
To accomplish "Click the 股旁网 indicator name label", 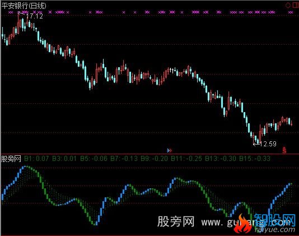I will click(x=11, y=159).
